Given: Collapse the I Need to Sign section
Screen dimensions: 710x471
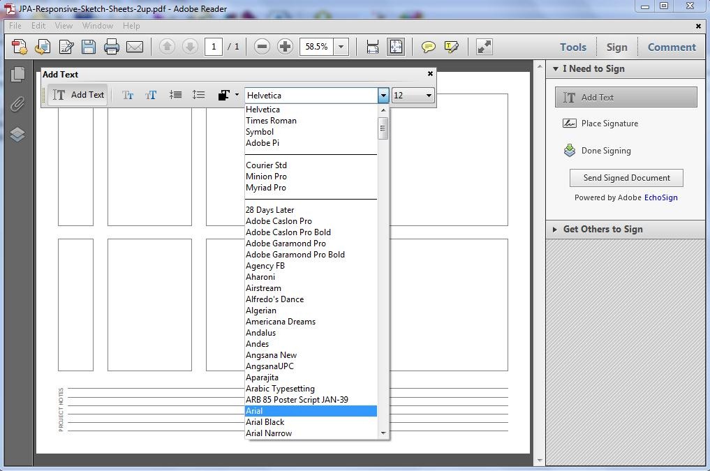Looking at the screenshot, I should [556, 69].
